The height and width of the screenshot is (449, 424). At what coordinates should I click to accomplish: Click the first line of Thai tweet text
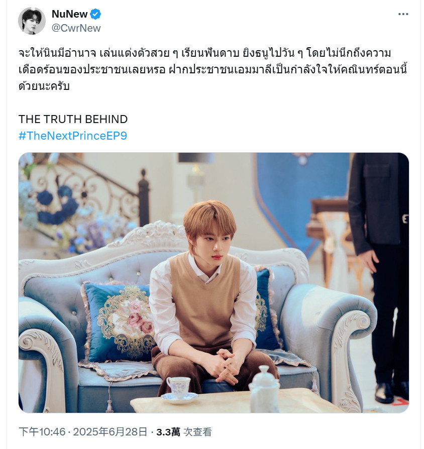pos(205,53)
